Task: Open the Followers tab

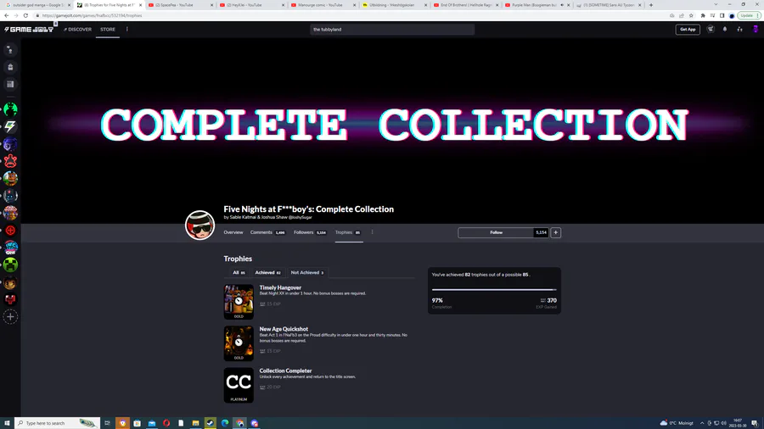Action: pos(310,232)
